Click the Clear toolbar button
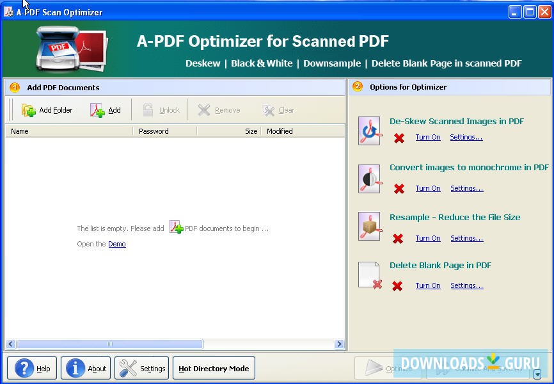The height and width of the screenshot is (384, 554). [x=278, y=110]
